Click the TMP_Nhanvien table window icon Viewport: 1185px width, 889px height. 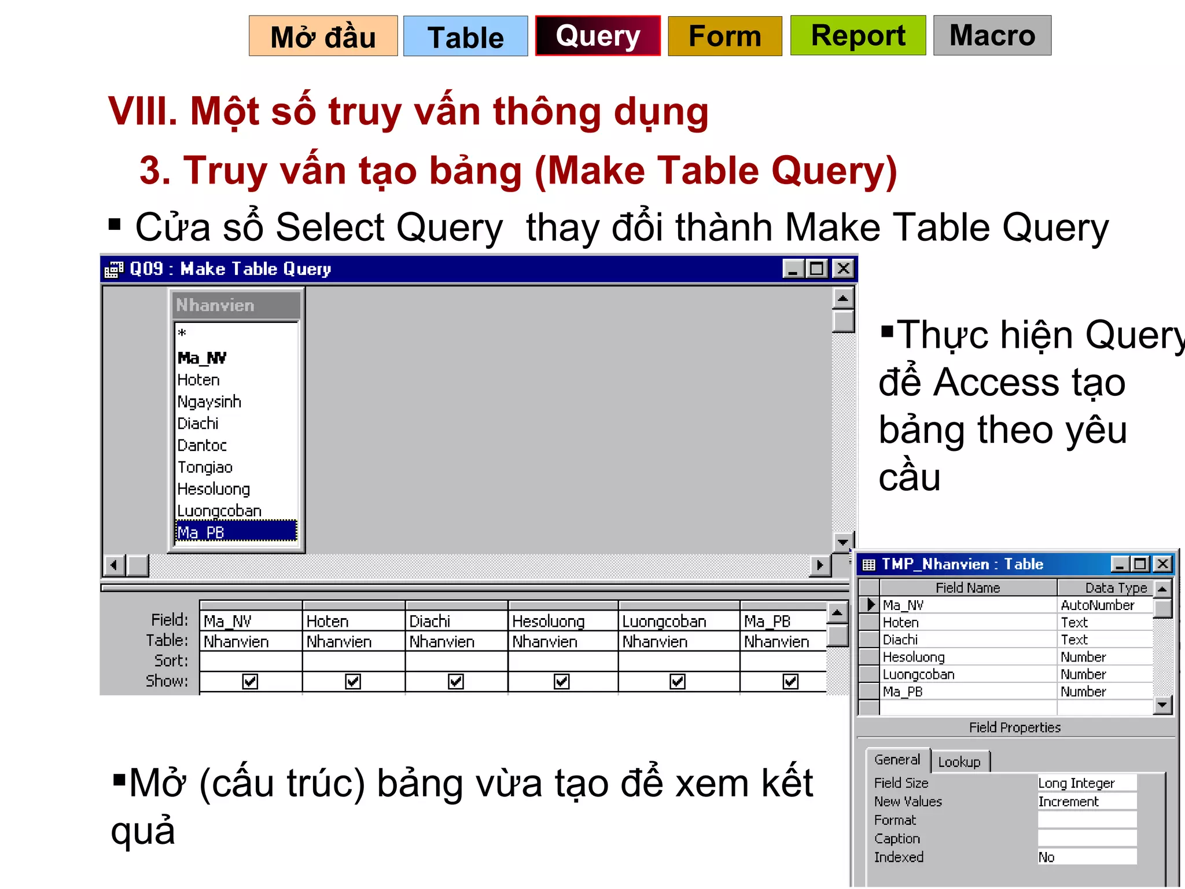pyautogui.click(x=868, y=564)
